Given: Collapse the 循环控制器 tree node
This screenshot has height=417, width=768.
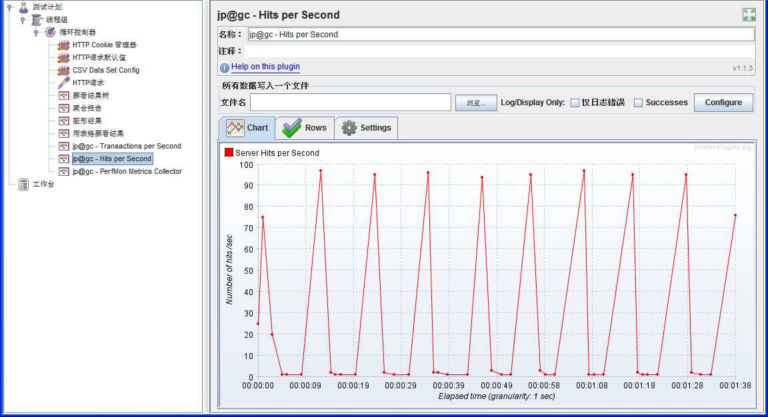Looking at the screenshot, I should pyautogui.click(x=36, y=33).
